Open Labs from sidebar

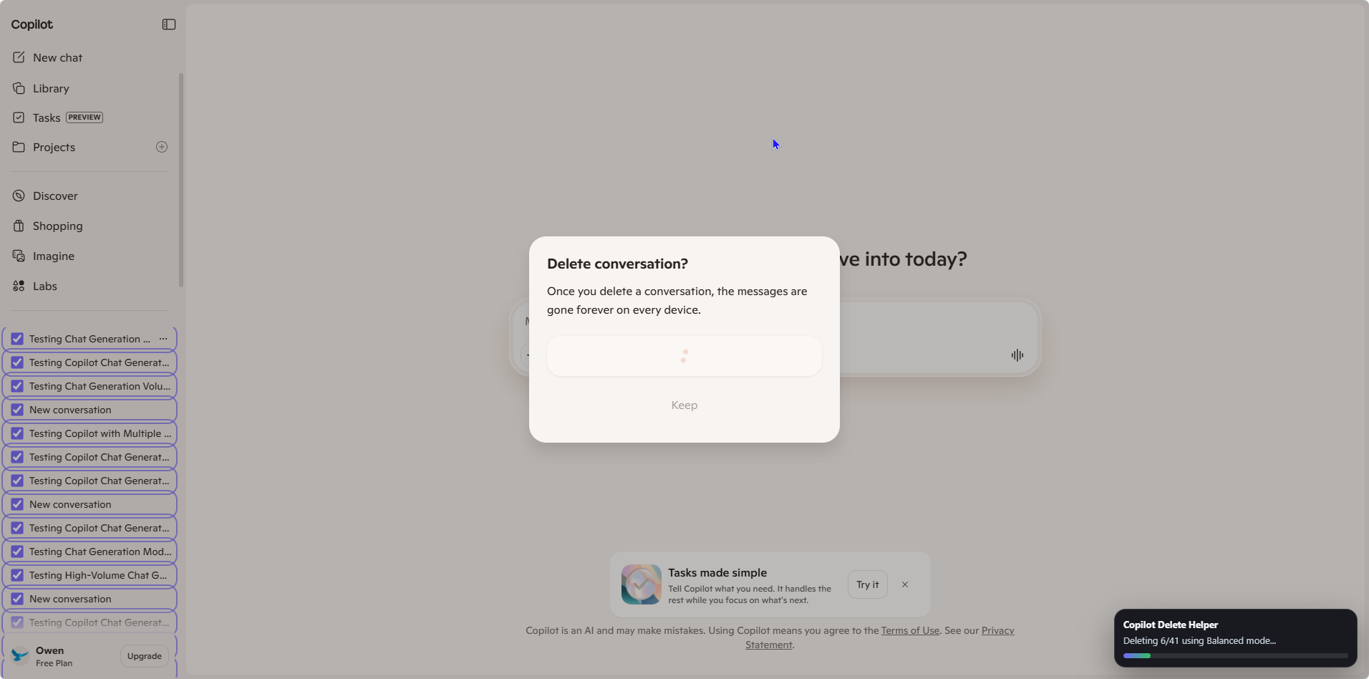34,286
